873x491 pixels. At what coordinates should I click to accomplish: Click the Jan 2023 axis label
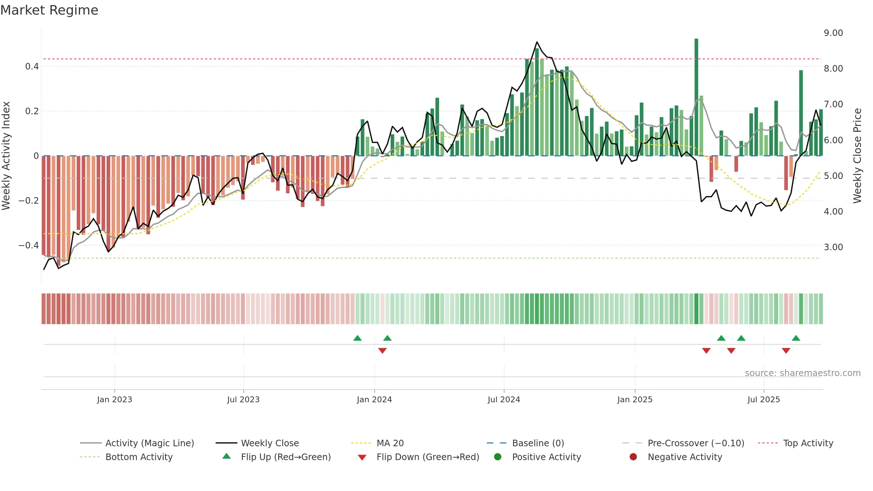115,399
